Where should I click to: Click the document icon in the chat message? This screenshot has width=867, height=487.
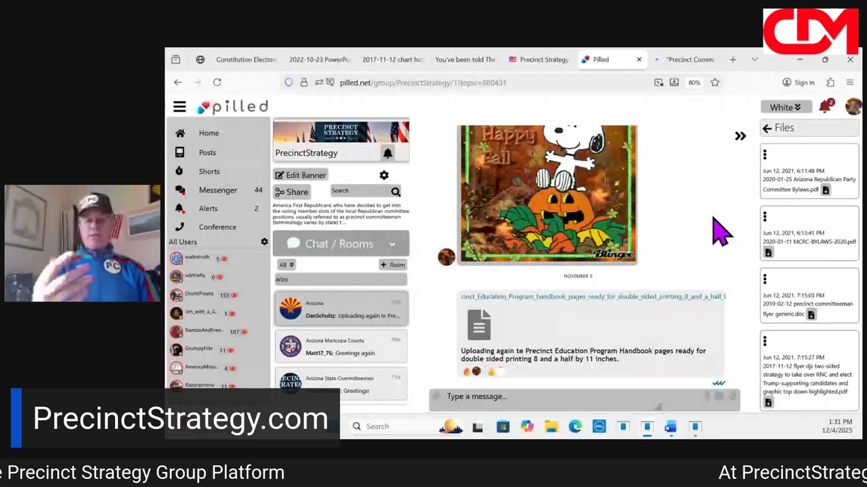(x=479, y=325)
